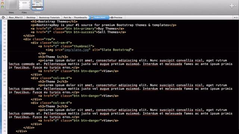Viewport: 239px width, 134px height.
Task: Click the Theme 1 heading text
Action: [x=52, y=57]
